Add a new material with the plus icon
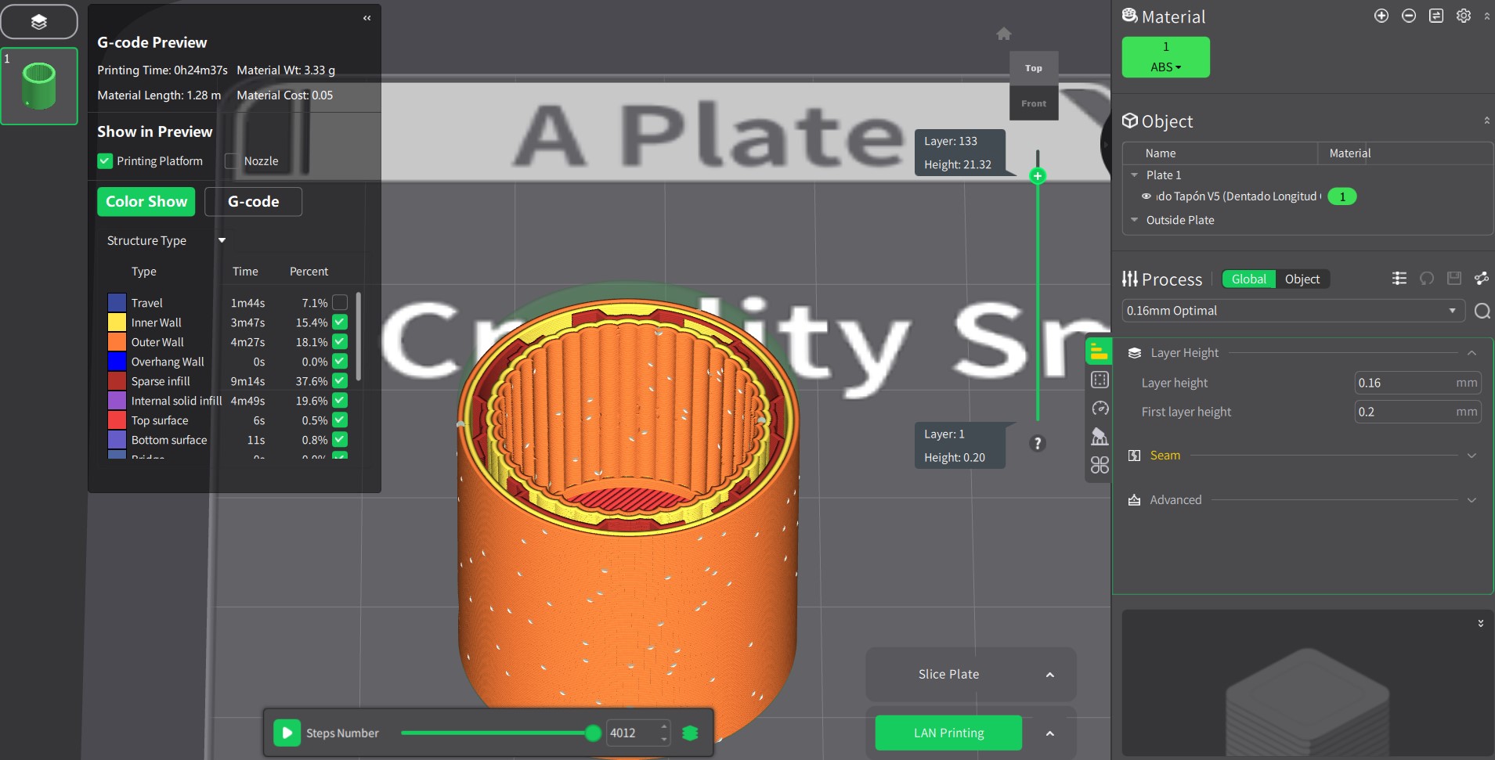Viewport: 1495px width, 760px height. coord(1381,16)
